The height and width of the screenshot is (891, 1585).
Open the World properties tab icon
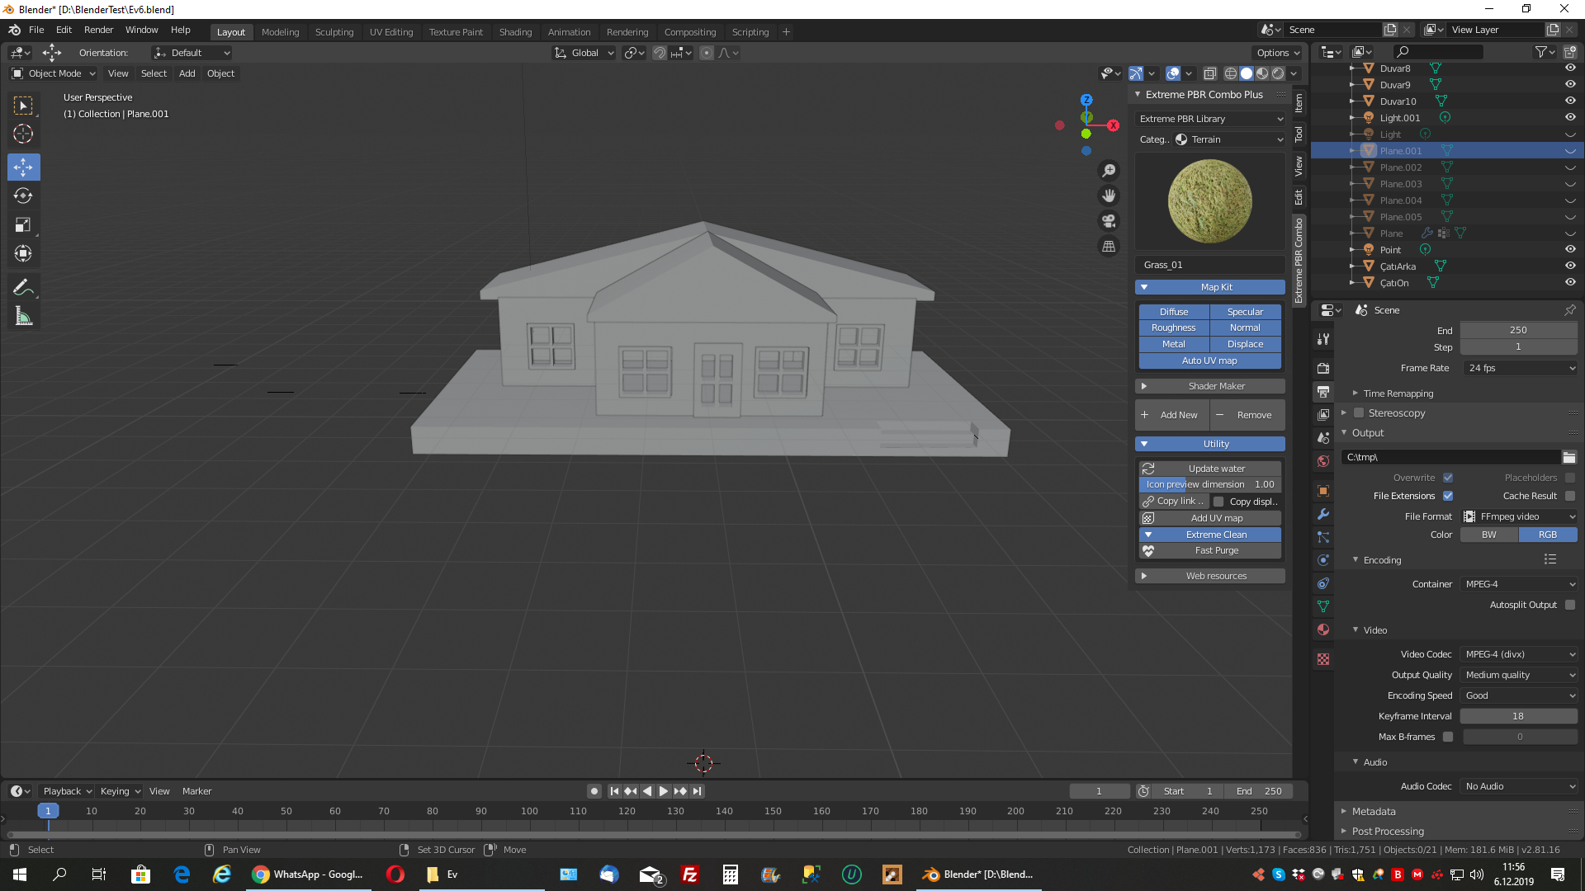pos(1323,461)
